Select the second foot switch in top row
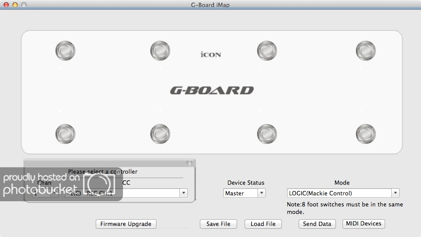The width and height of the screenshot is (421, 237). (x=160, y=51)
